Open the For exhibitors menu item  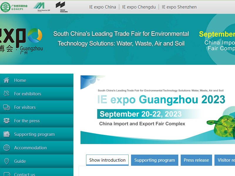point(37,94)
